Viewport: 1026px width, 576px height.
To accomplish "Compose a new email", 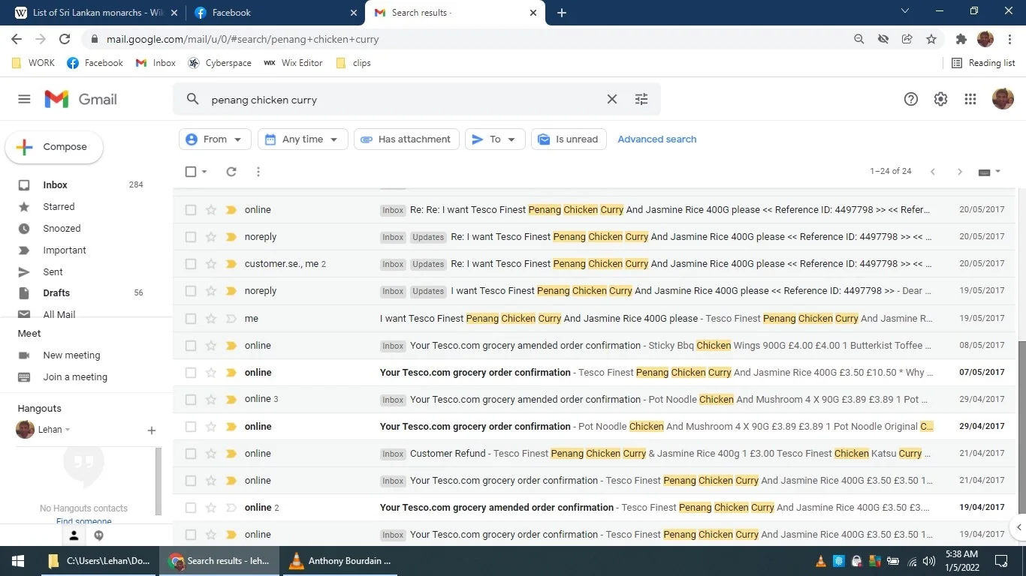I will pos(54,147).
